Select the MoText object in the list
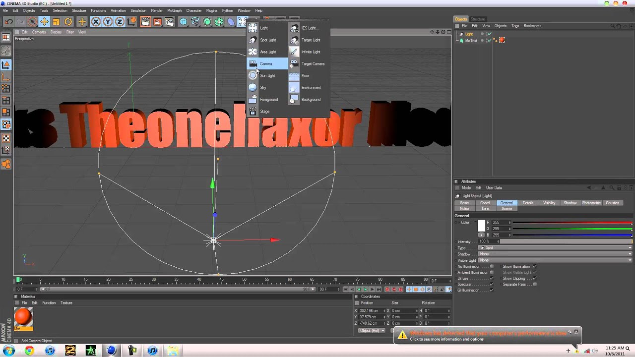The image size is (635, 357). [x=471, y=41]
